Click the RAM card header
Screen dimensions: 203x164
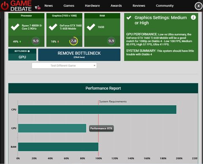[102, 16]
